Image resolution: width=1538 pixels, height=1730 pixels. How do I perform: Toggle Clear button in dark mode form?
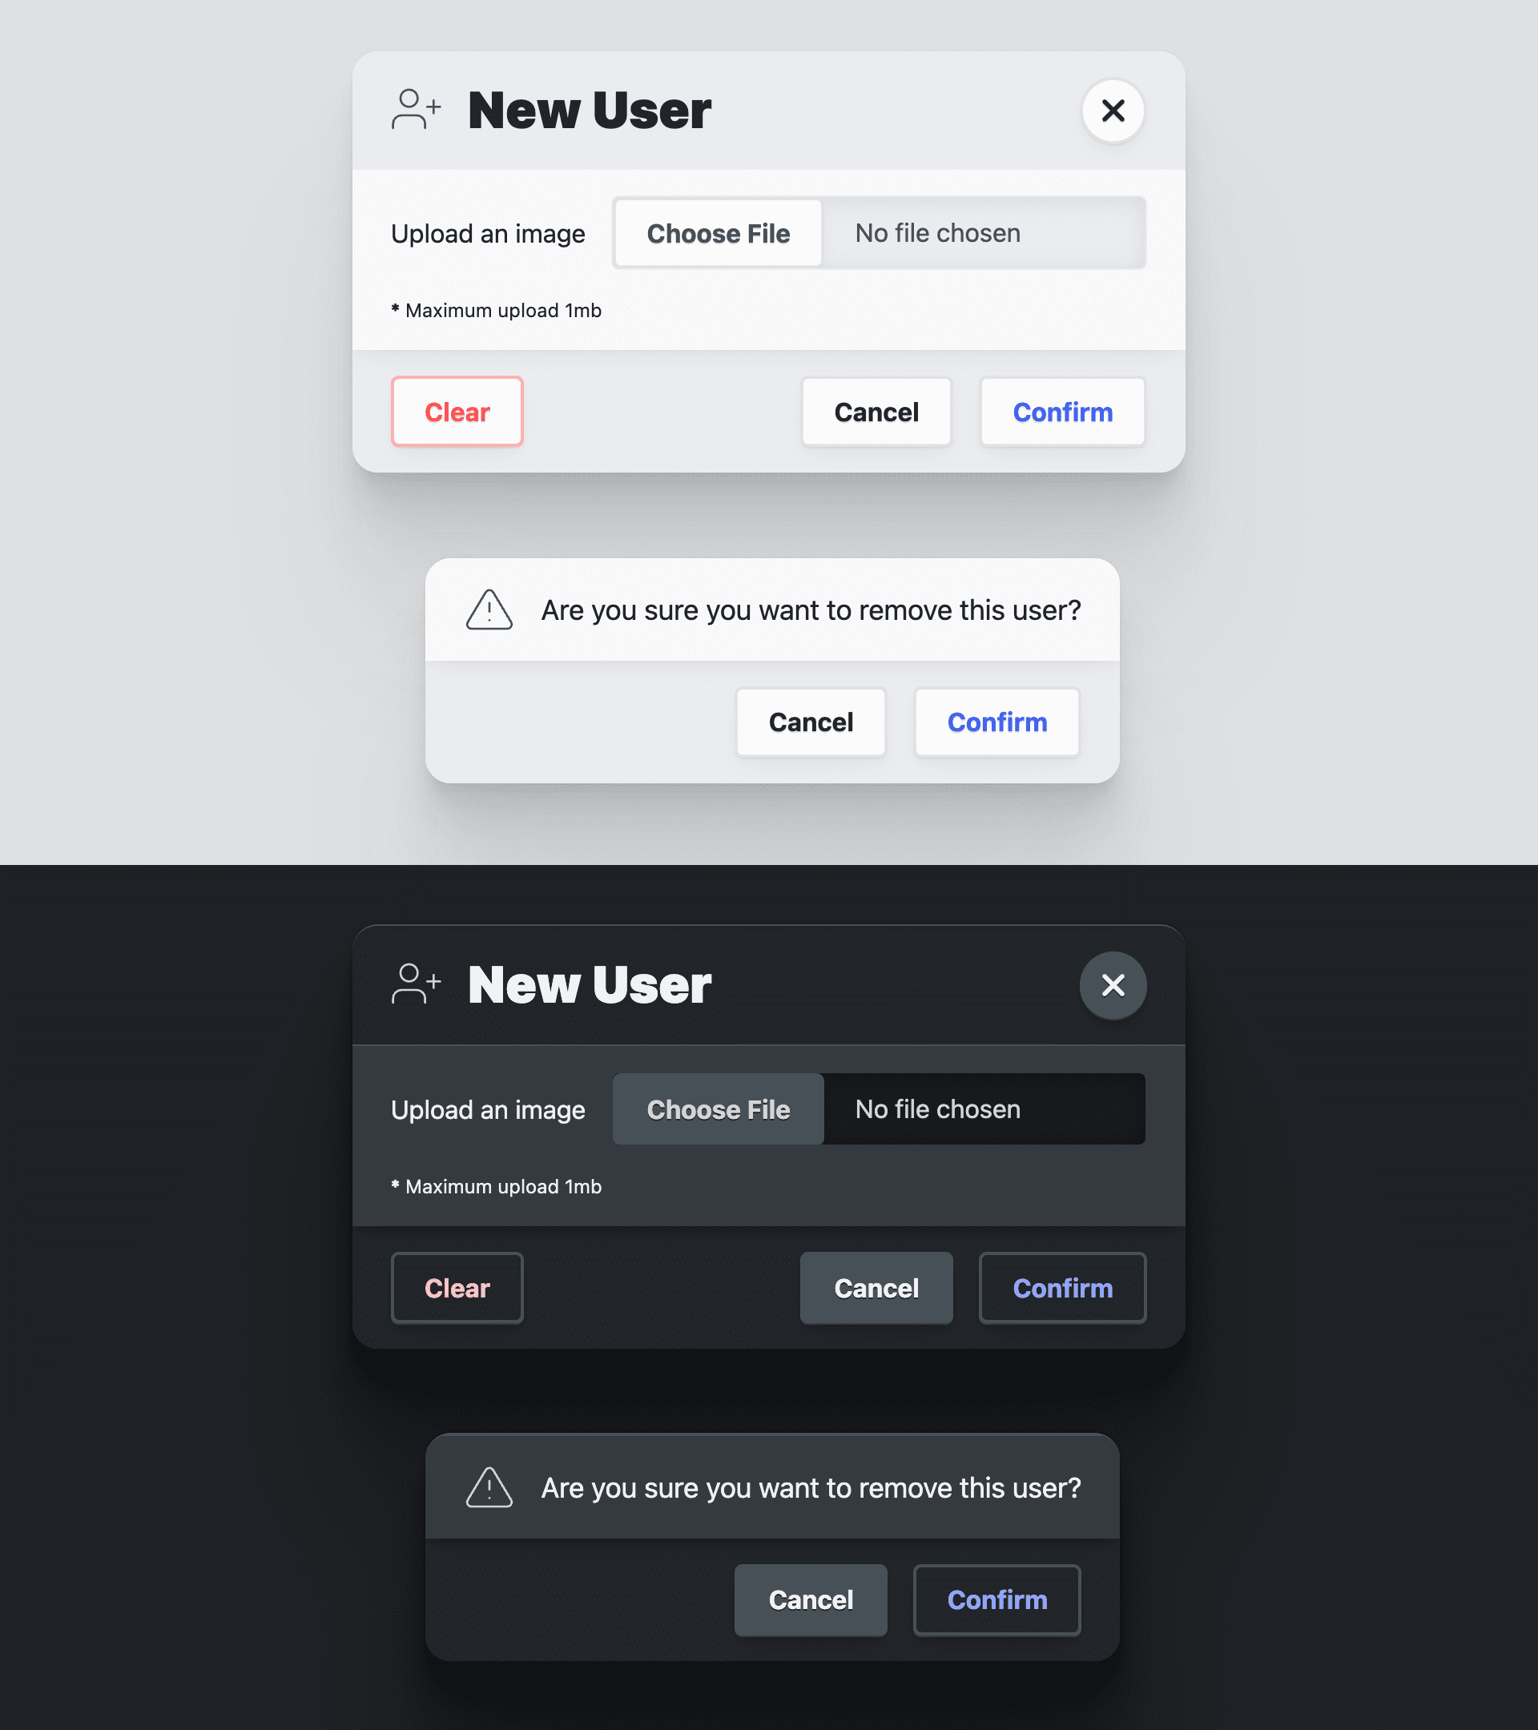click(x=457, y=1286)
